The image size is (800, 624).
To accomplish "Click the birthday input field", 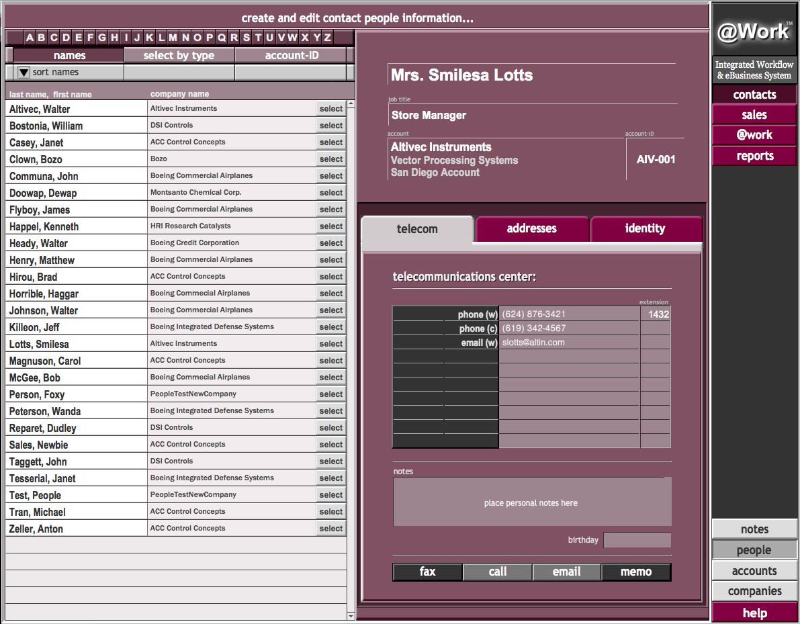I will point(637,540).
